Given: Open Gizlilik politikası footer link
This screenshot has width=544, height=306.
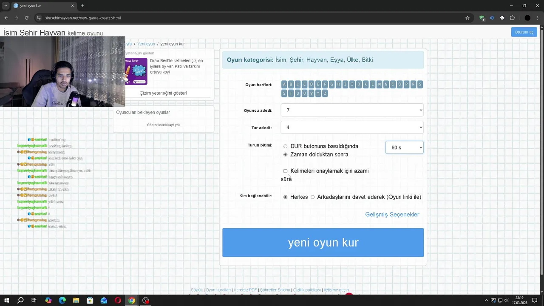Looking at the screenshot, I should pyautogui.click(x=307, y=290).
